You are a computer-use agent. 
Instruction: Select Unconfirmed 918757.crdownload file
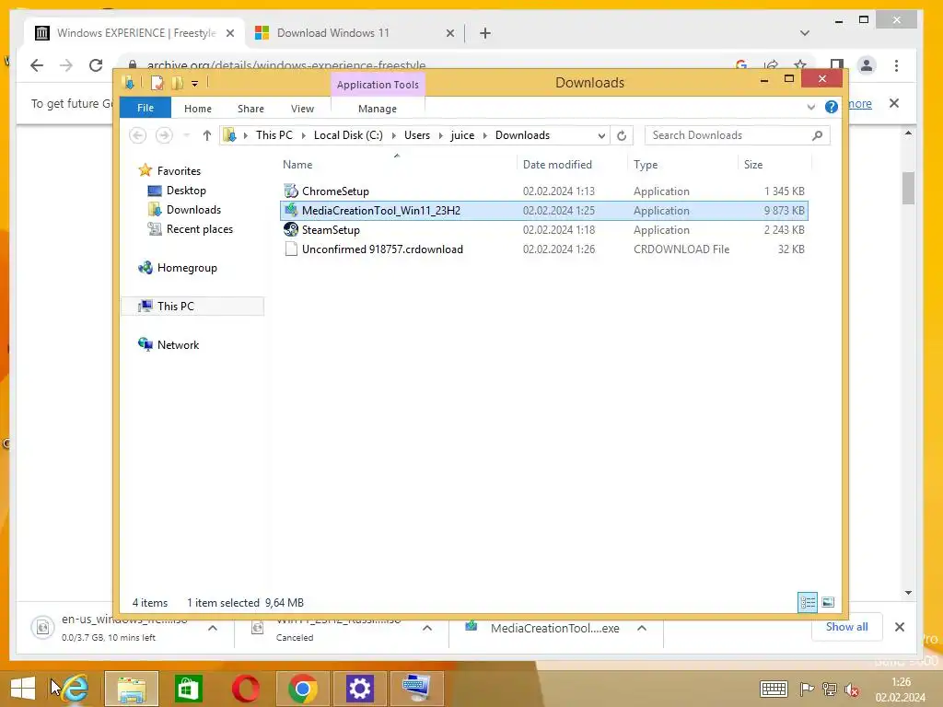coord(543,249)
